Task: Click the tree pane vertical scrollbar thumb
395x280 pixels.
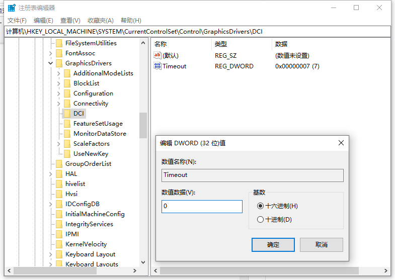Action: [x=143, y=125]
